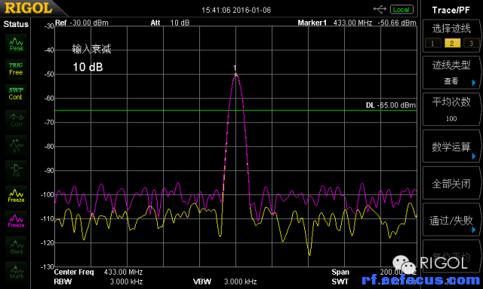The image size is (483, 289).
Task: Click the Peak status icon
Action: [16, 44]
